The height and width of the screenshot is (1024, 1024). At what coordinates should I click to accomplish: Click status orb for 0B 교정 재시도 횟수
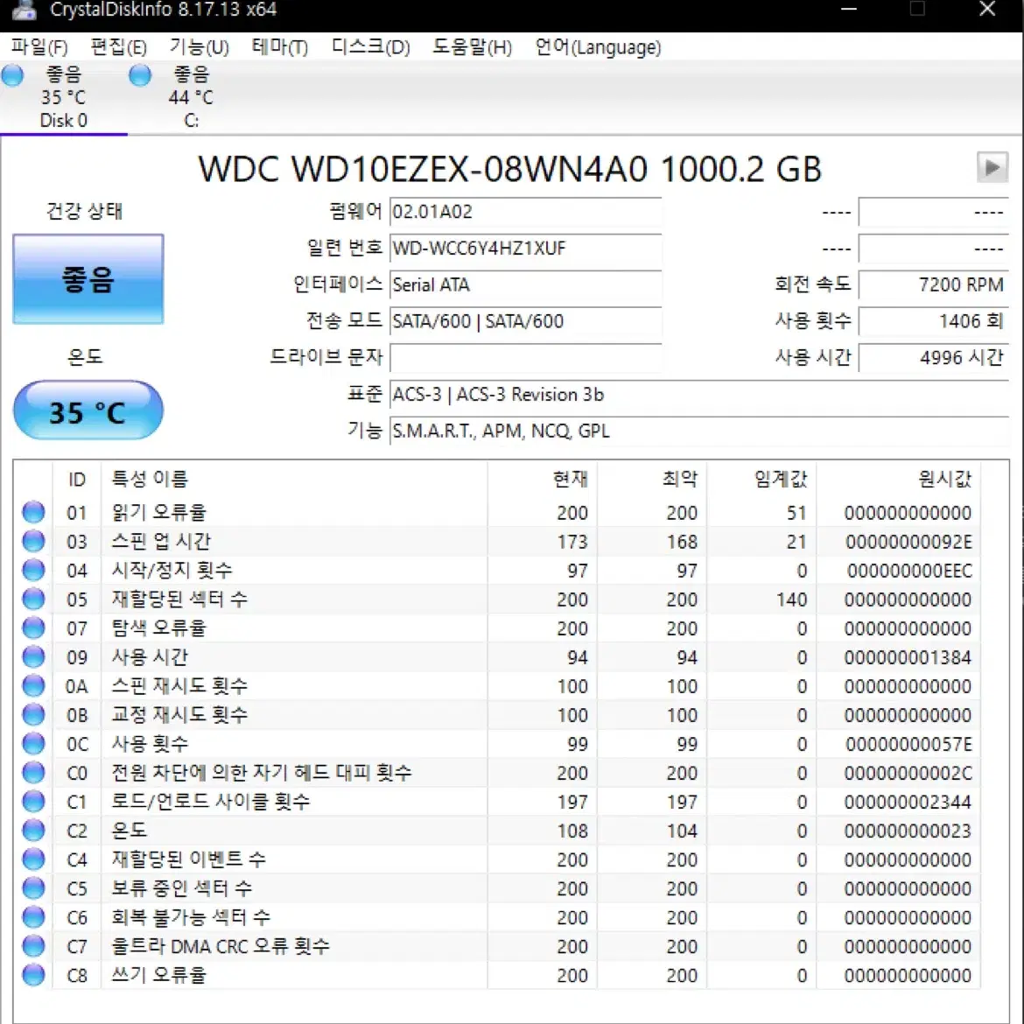pyautogui.click(x=33, y=714)
